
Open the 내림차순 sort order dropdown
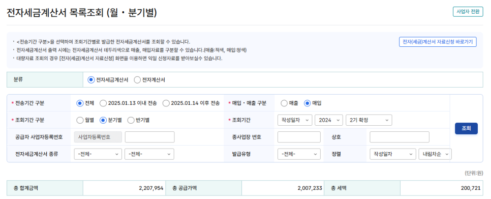[x=435, y=154]
